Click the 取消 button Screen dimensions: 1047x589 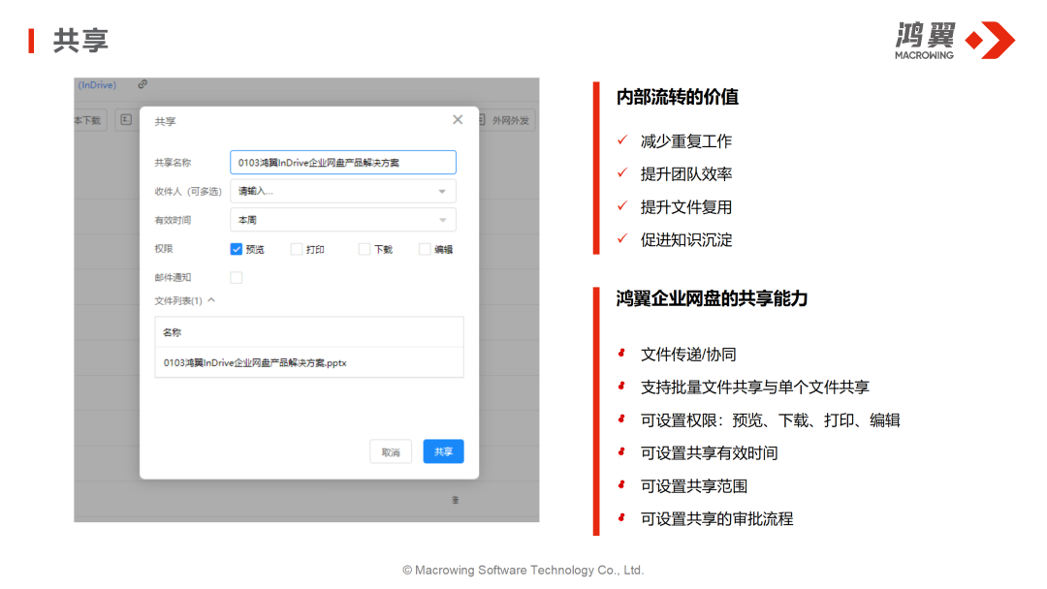[x=391, y=452]
